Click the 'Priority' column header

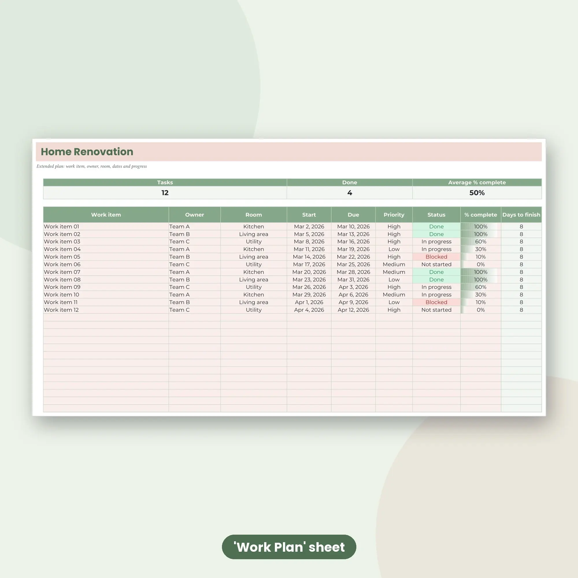pyautogui.click(x=394, y=214)
